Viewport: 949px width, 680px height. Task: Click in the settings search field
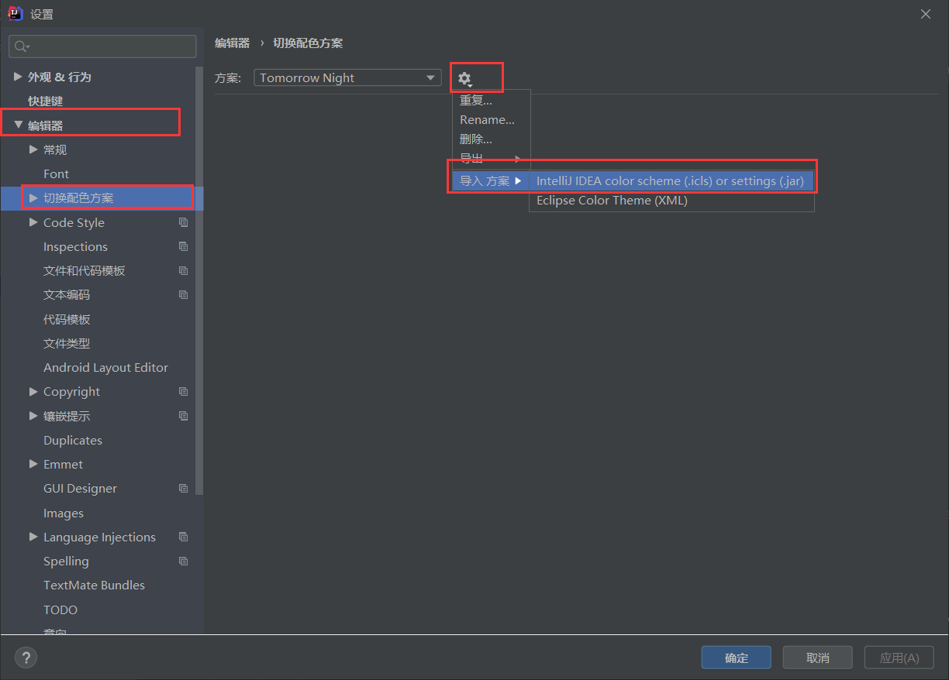click(102, 46)
